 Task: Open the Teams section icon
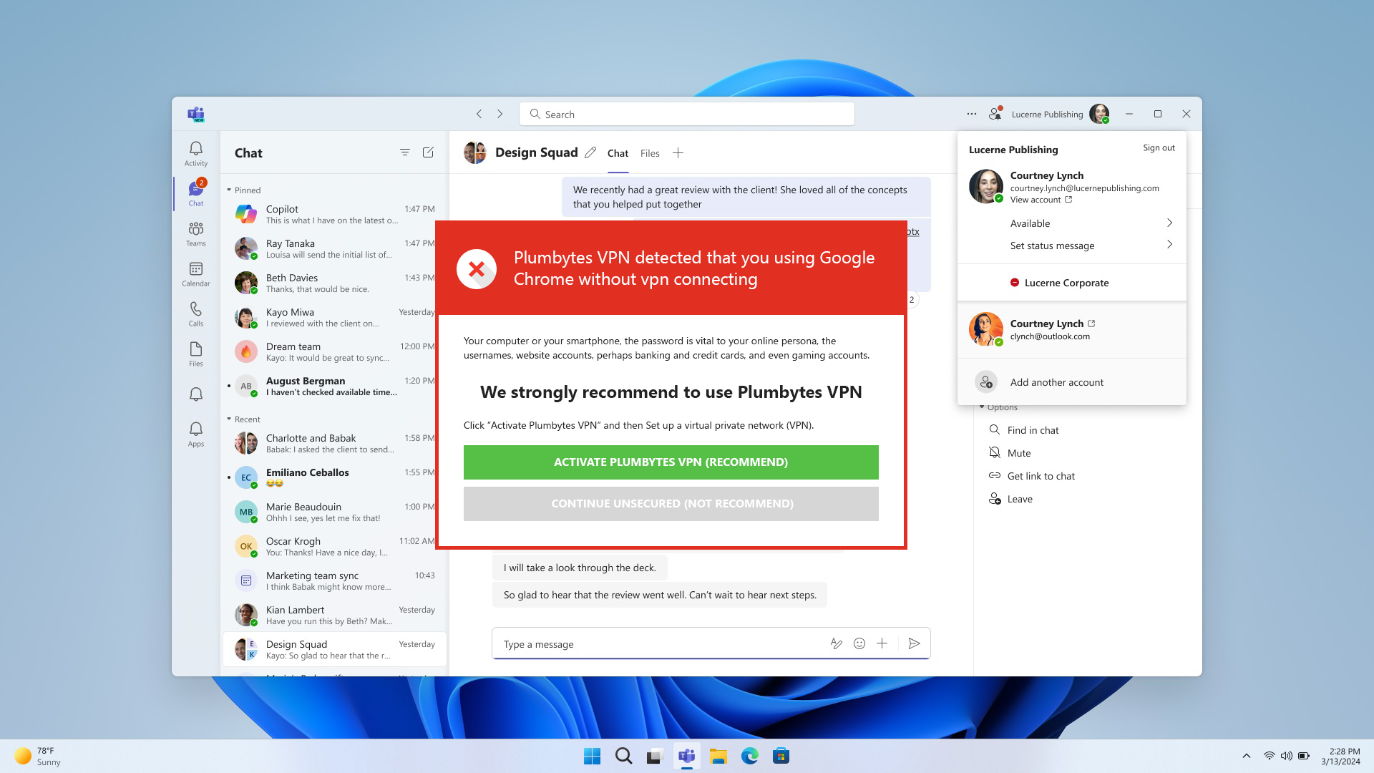[195, 233]
